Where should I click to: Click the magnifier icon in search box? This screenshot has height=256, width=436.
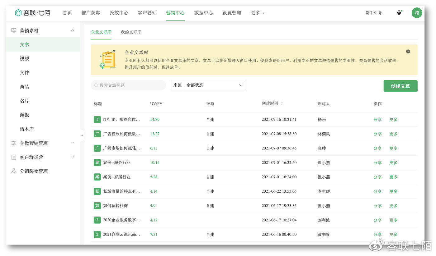pyautogui.click(x=96, y=85)
